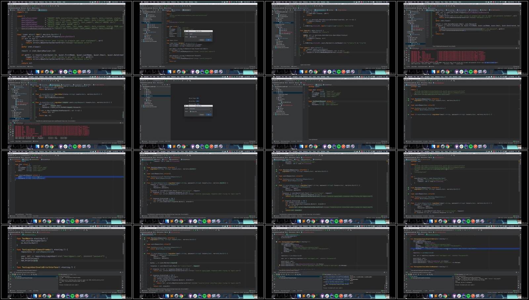Click OK in New Go File dialog over User struct
Image resolution: width=529 pixels, height=300 pixels.
(208, 40)
